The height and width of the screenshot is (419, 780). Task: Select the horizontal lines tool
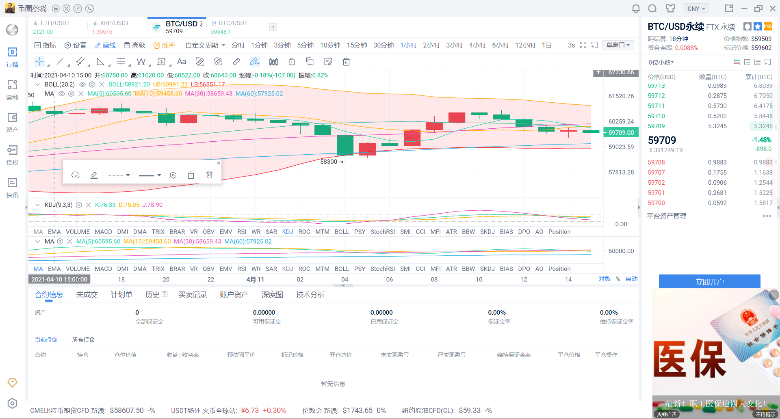[121, 62]
